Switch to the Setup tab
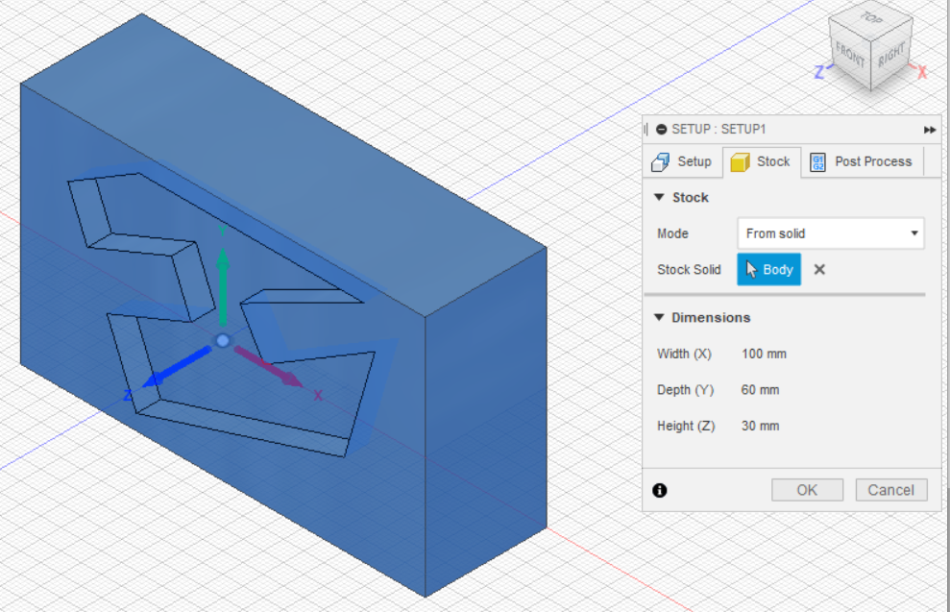This screenshot has height=612, width=950. [682, 161]
